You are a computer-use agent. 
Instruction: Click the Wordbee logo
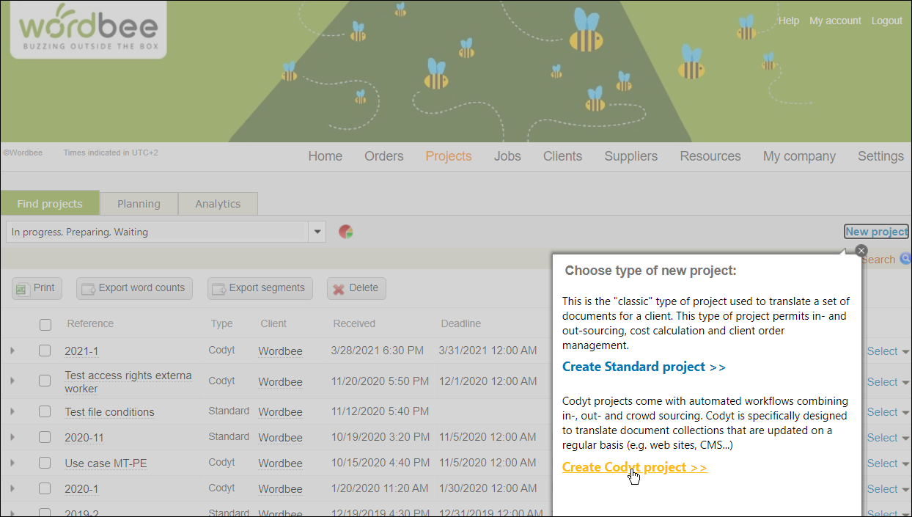[x=88, y=29]
